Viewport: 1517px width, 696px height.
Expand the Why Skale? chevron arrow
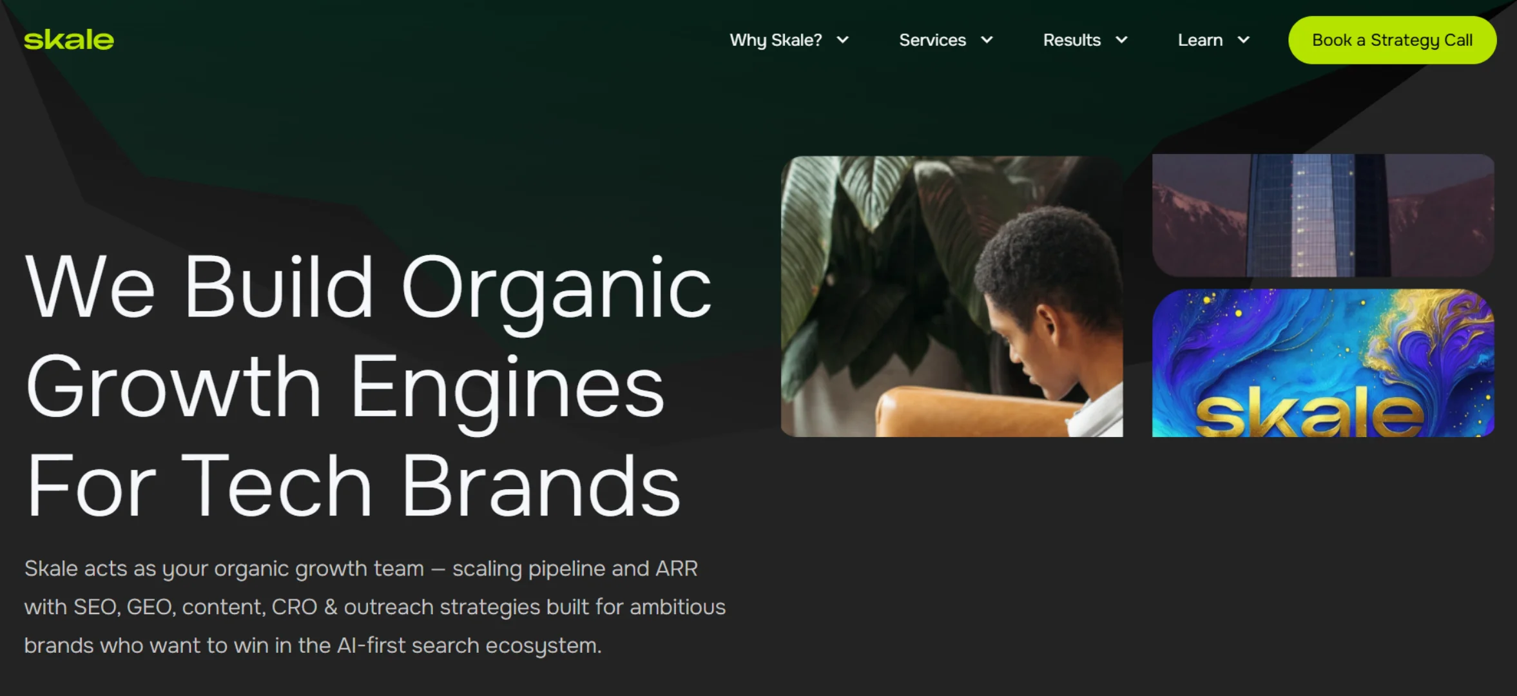tap(842, 40)
